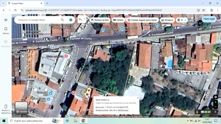Click the Fazer login button

(209, 19)
